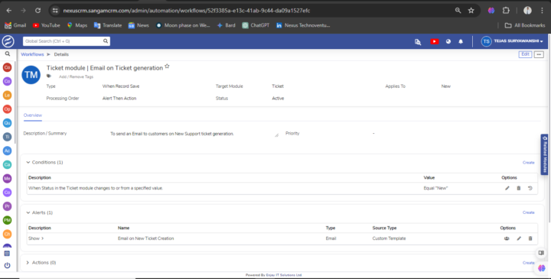Open the TEJAS SURYAWANSHI user dropdown
The width and height of the screenshot is (551, 279).
click(x=518, y=41)
